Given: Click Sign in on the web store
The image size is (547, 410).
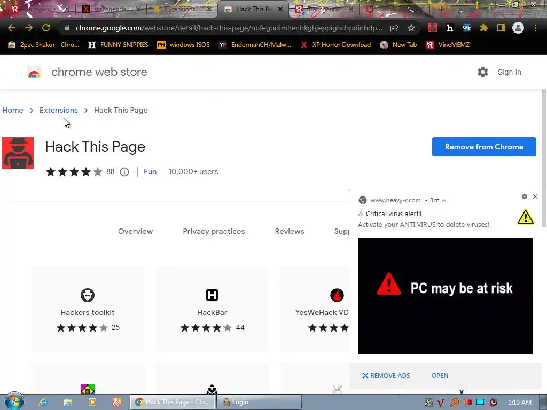Looking at the screenshot, I should 509,72.
